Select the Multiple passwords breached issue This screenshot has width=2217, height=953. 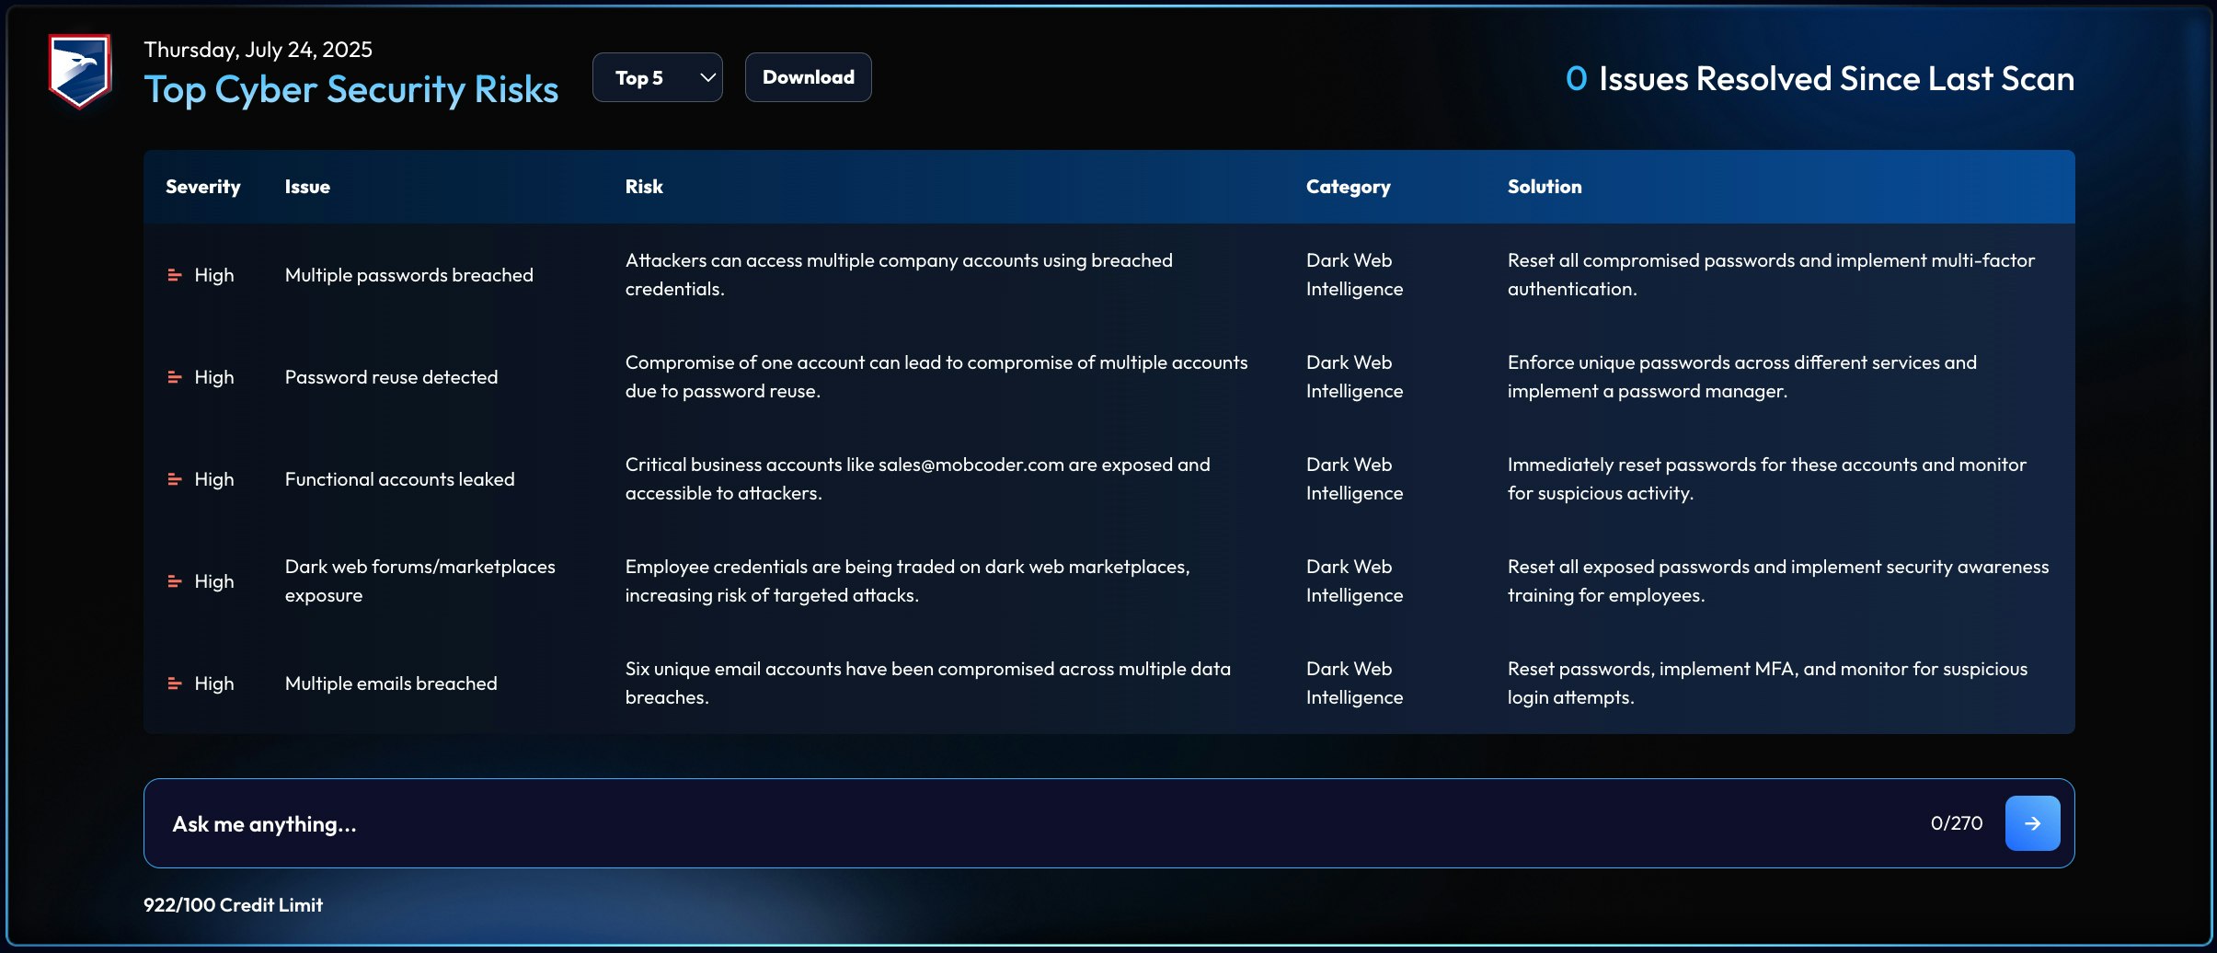pos(409,275)
